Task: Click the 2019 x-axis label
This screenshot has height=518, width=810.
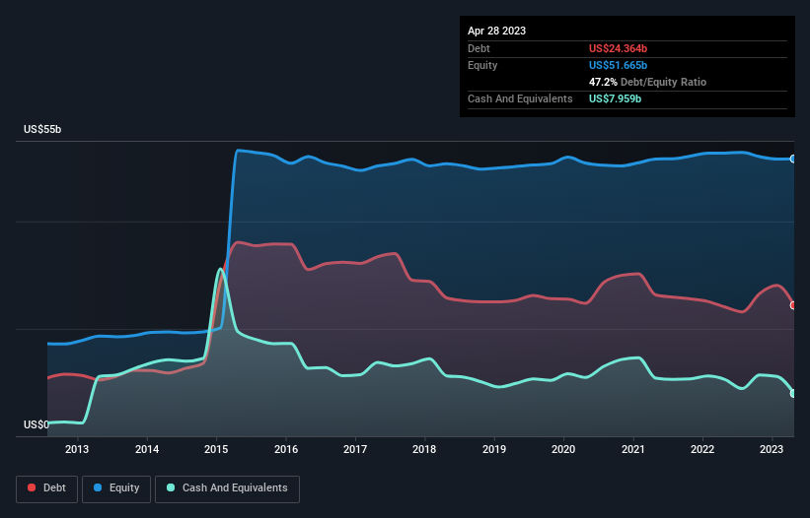Action: click(494, 449)
